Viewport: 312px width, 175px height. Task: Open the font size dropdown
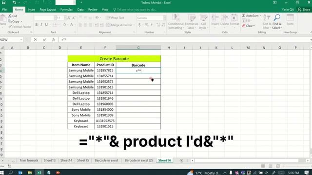tap(65, 18)
